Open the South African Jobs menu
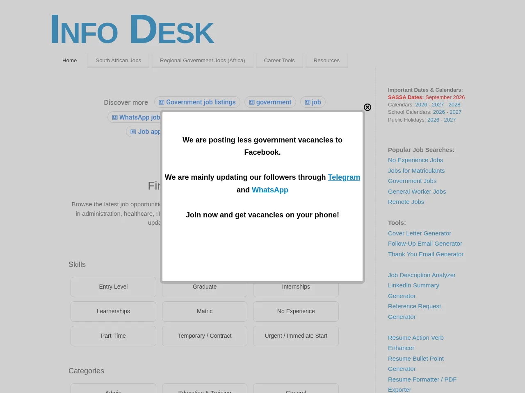The height and width of the screenshot is (393, 525). pos(118,60)
